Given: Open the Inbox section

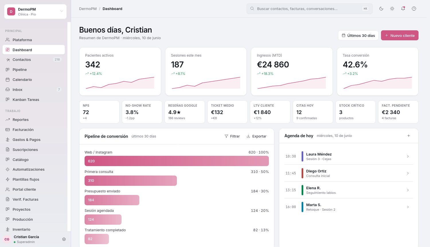Looking at the screenshot, I should pos(34,89).
